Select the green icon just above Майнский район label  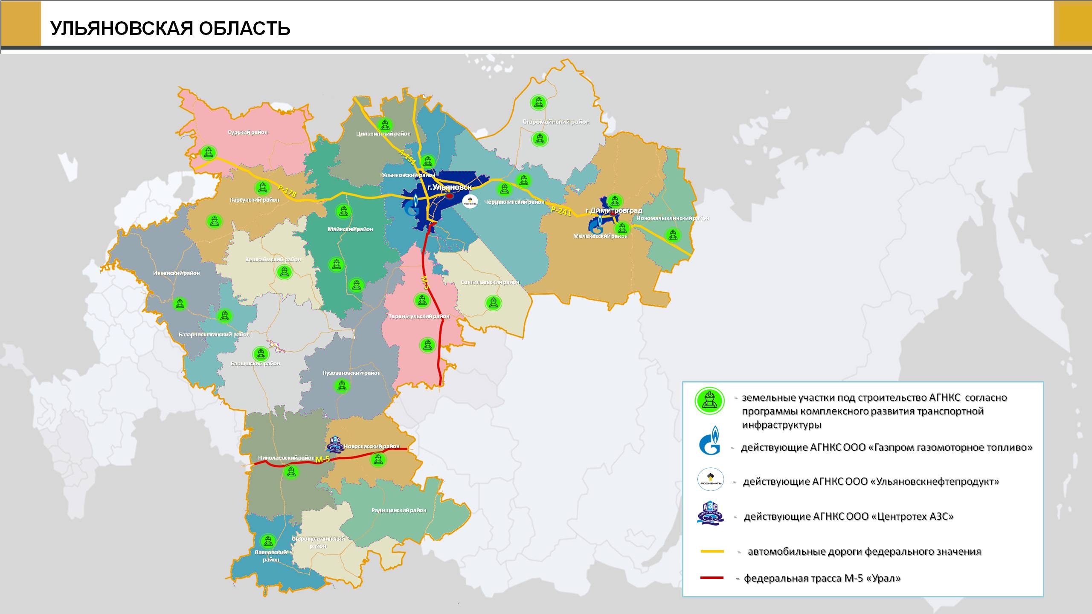(343, 211)
